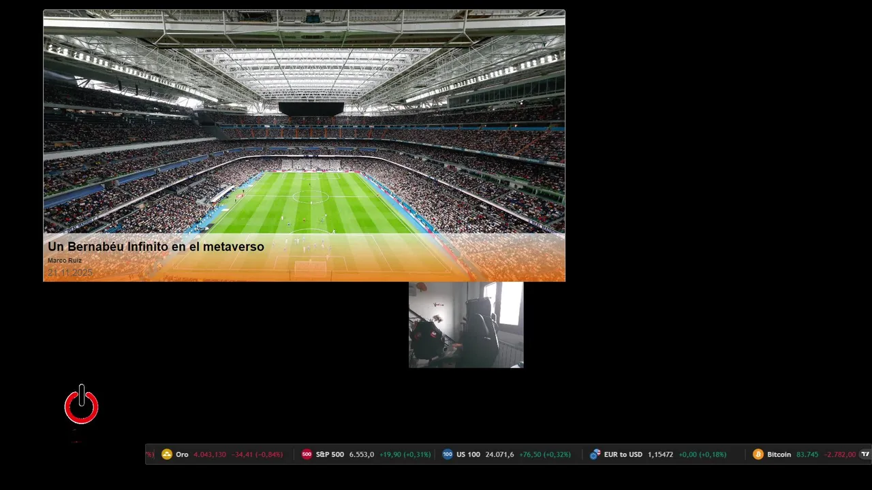The image size is (872, 490).
Task: Click the Oro change −34,41 (−0,84%)
Action: coord(257,455)
